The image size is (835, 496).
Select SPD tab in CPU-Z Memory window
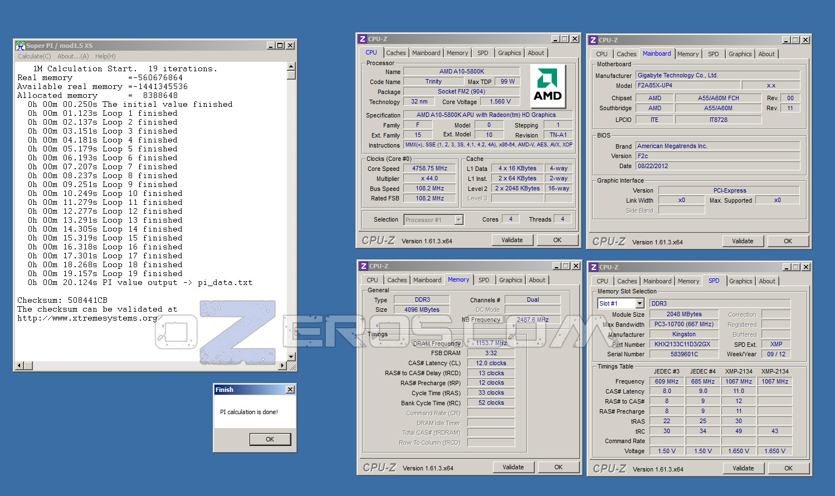click(x=484, y=280)
